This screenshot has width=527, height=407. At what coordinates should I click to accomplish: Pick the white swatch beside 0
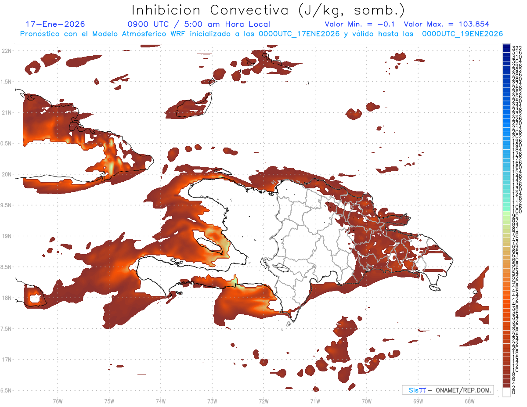[506, 392]
